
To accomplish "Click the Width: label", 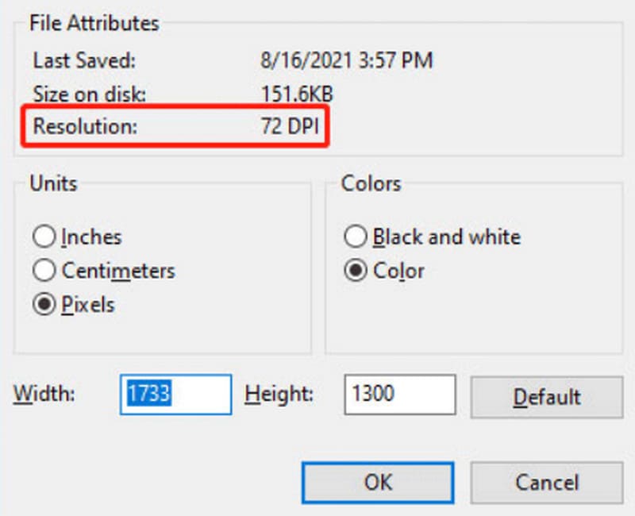I will click(x=44, y=394).
